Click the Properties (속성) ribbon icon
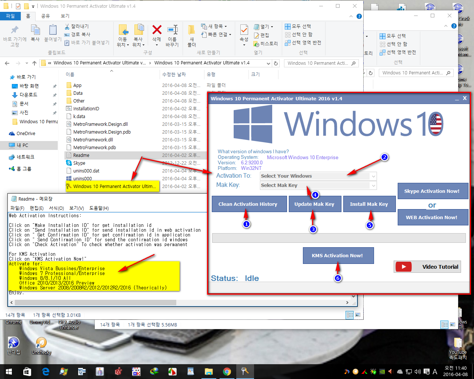 pos(244,33)
